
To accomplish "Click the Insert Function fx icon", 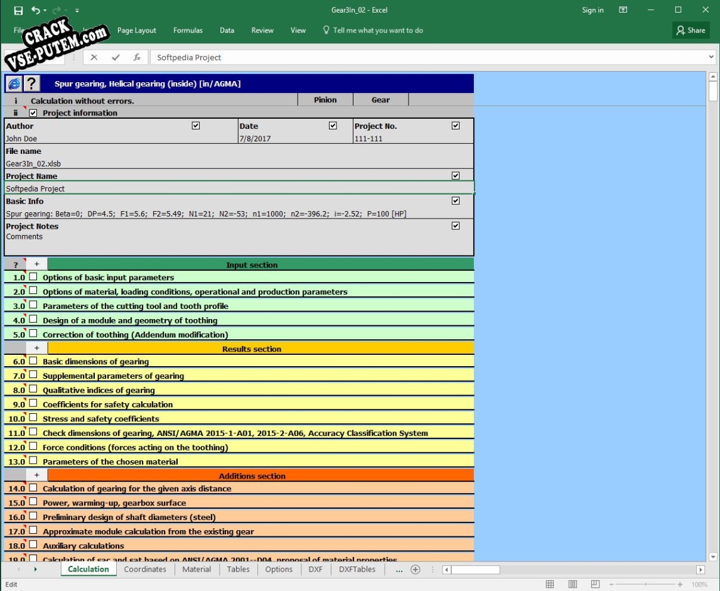I will (x=137, y=57).
